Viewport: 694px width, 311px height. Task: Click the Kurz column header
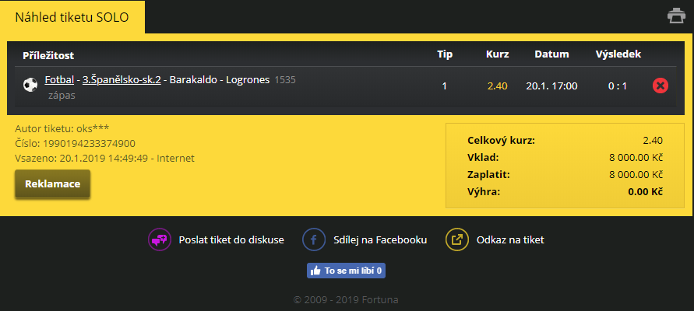497,54
